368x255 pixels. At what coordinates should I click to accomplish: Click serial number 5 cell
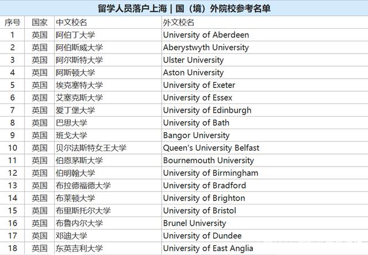[12, 85]
